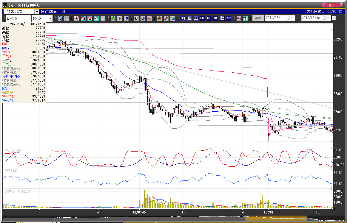
Task: Select the green pencil drawing tool
Action: tap(113, 18)
